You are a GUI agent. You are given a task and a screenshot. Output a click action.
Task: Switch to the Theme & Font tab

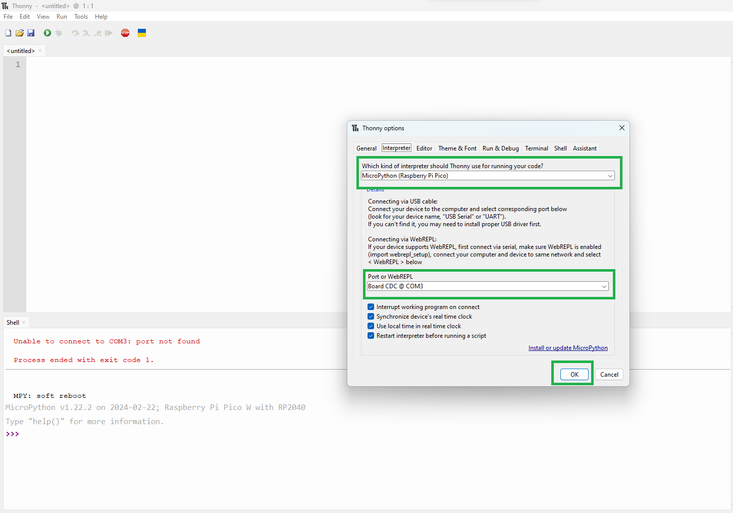coord(457,148)
